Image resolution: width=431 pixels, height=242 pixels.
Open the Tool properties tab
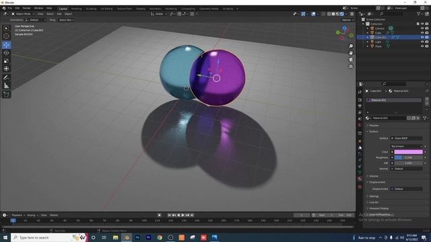pos(360,92)
